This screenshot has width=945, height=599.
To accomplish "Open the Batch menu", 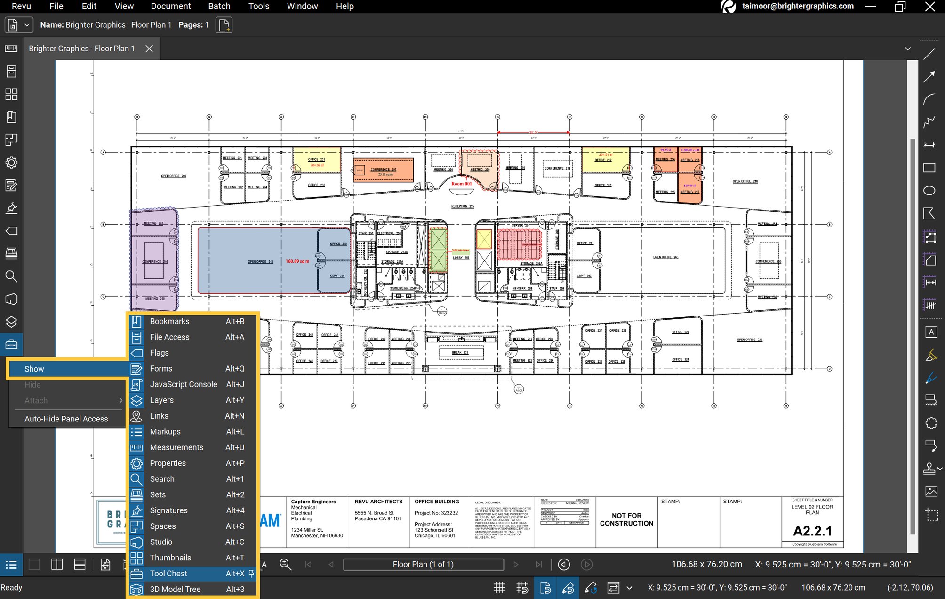I will [x=219, y=6].
